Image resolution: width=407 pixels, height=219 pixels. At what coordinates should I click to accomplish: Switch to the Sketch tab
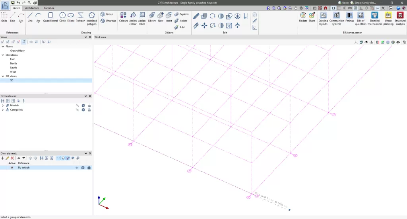click(16, 8)
